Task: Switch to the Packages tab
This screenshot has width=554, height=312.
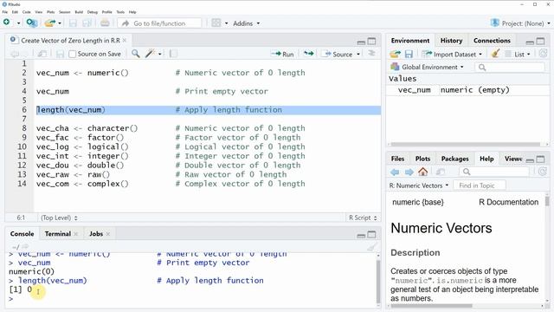Action: (x=454, y=159)
